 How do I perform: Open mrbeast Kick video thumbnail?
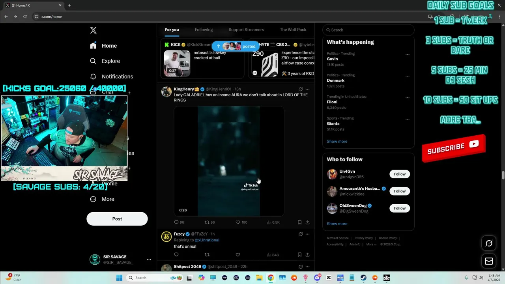[x=177, y=63]
